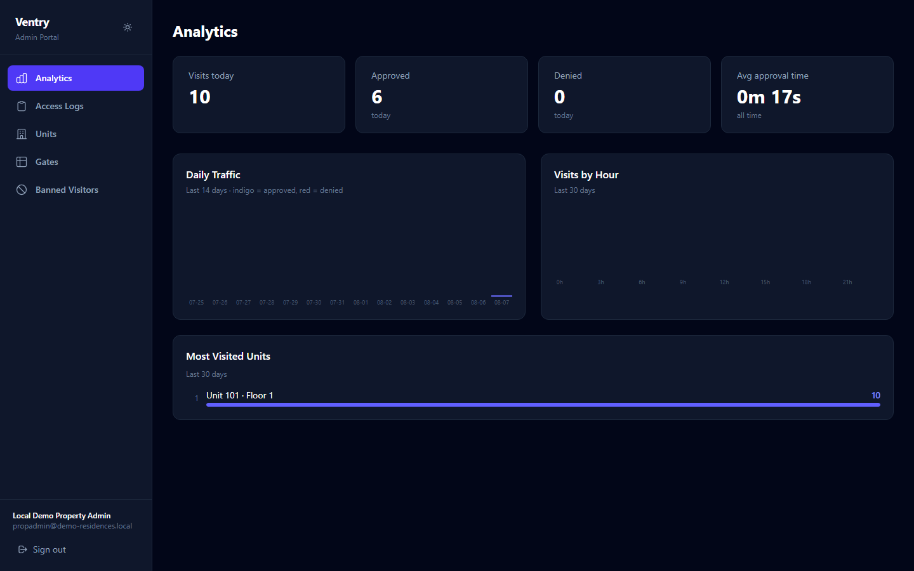914x571 pixels.
Task: Click the Denied count 0
Action: click(x=559, y=97)
